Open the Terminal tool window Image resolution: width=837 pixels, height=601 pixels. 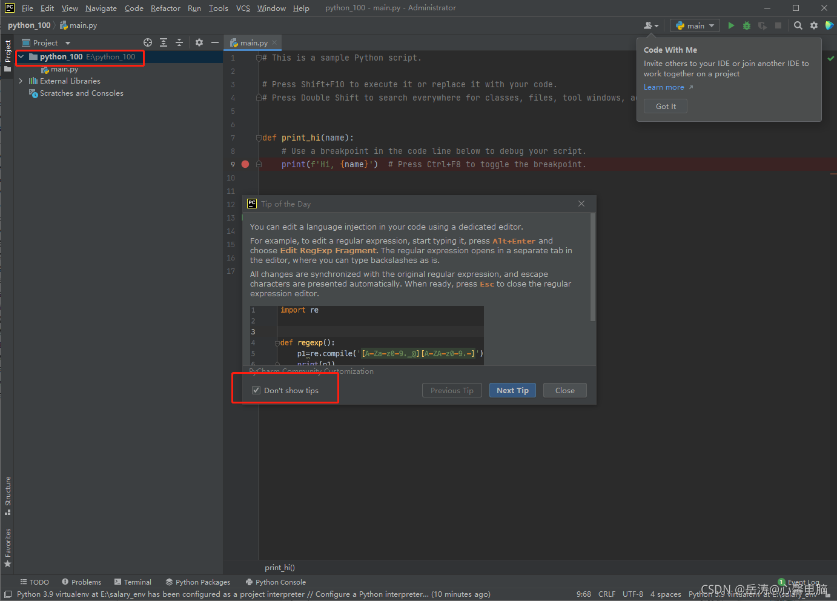[133, 582]
